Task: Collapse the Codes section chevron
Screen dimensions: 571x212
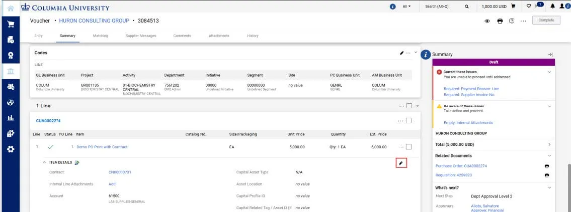Action: [x=416, y=52]
